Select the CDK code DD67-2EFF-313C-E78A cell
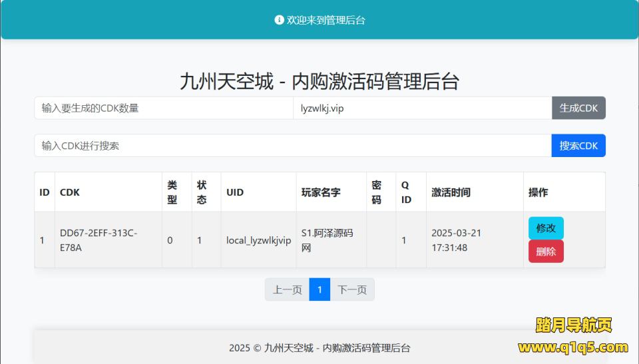Viewport: 639px width, 364px height. tap(99, 240)
